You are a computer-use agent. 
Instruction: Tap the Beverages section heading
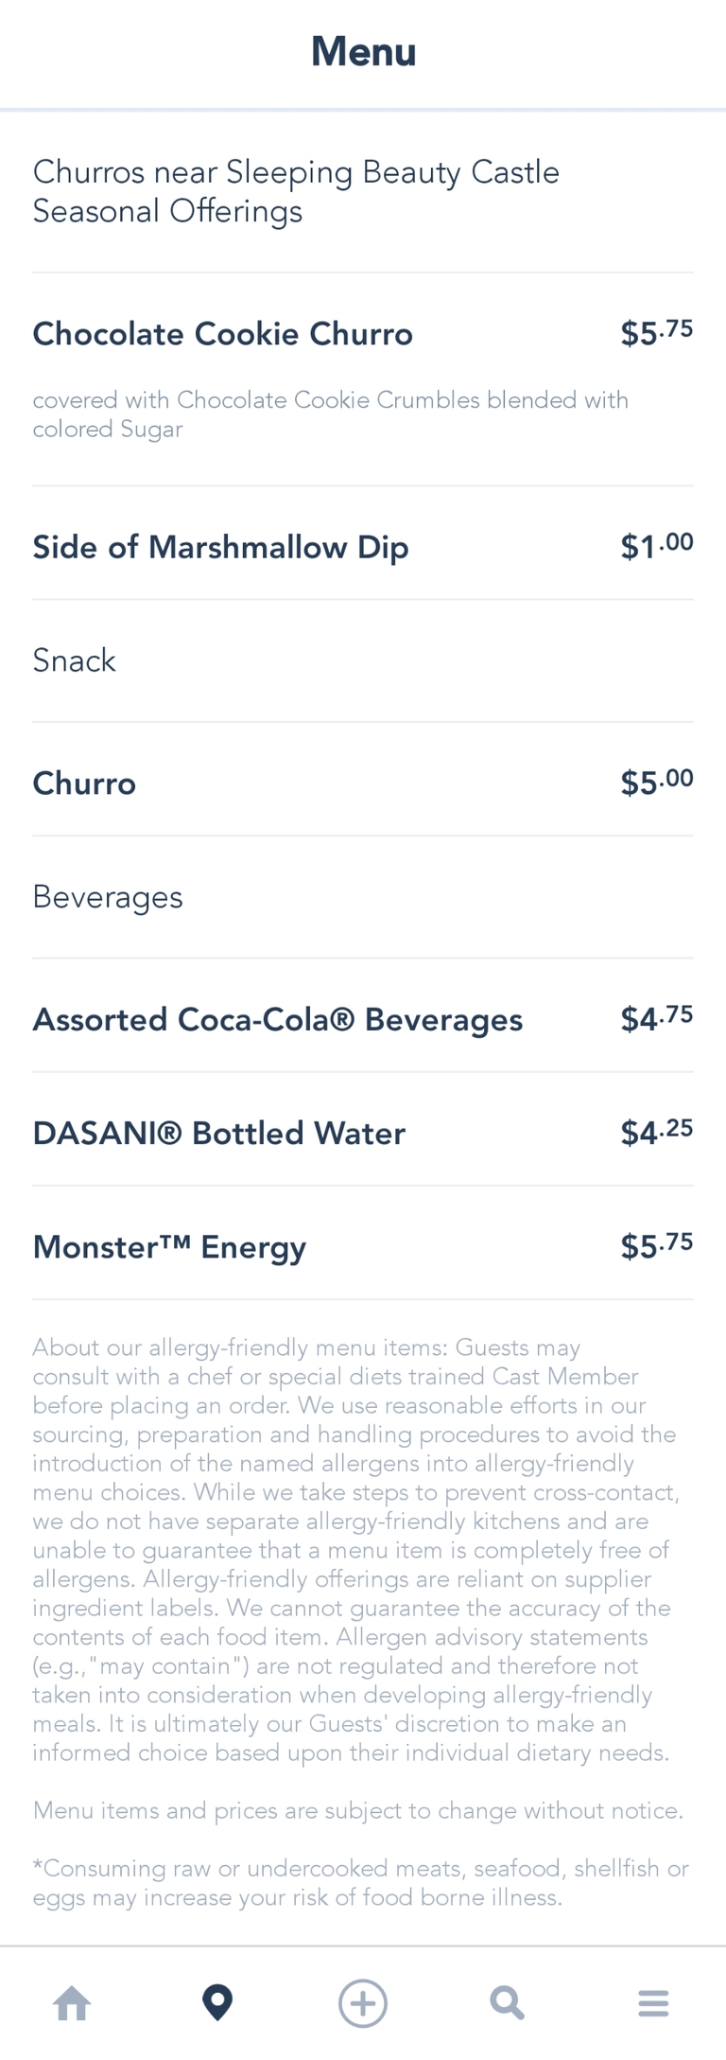pos(108,897)
